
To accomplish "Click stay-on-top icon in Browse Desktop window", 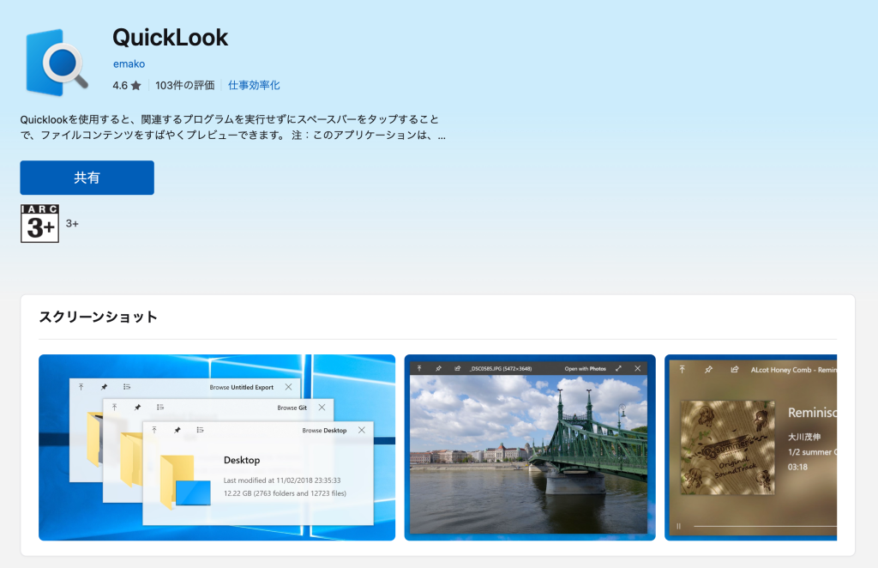I will point(154,430).
